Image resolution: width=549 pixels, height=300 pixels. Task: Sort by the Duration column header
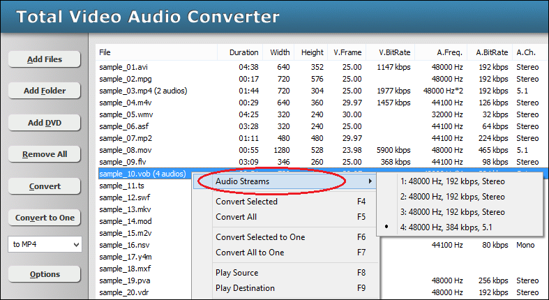coord(240,52)
